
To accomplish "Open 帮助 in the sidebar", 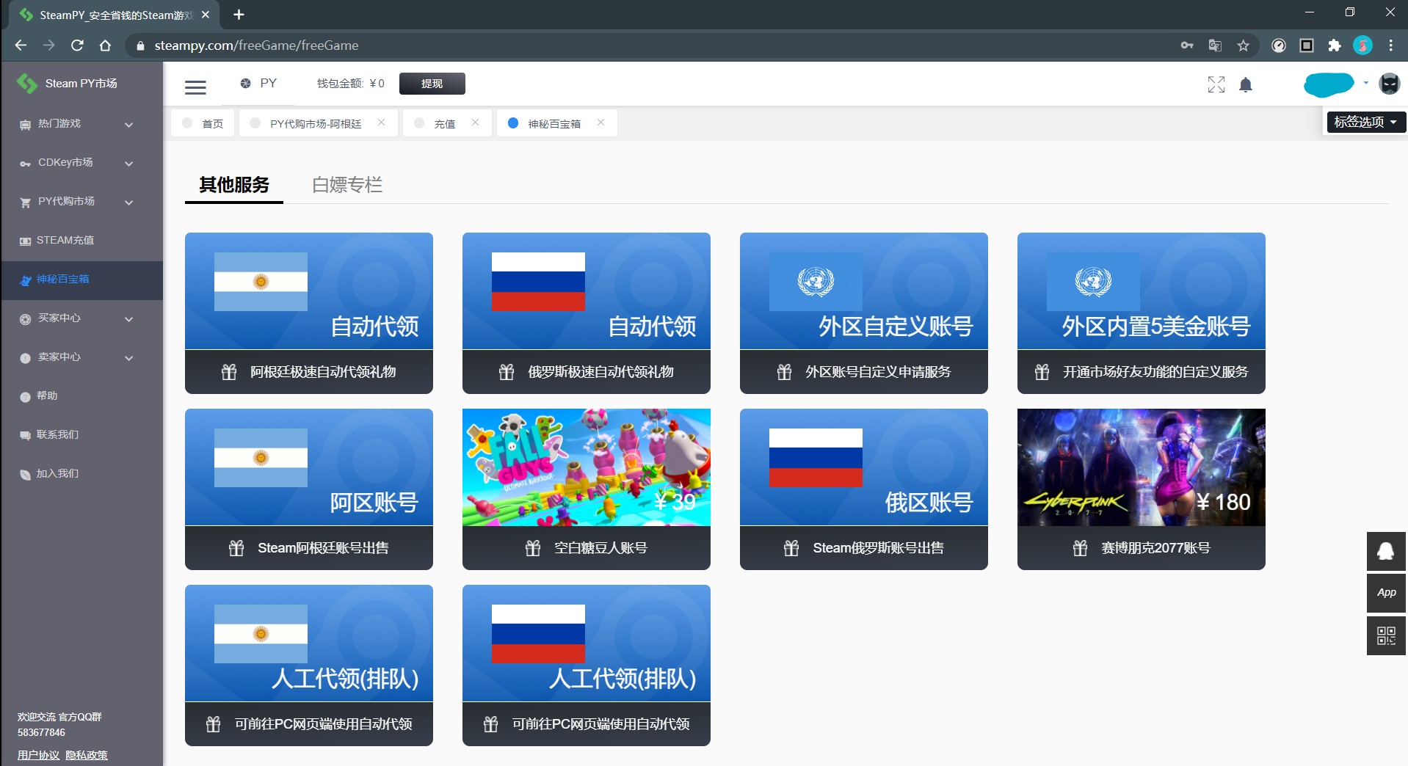I will [x=82, y=396].
